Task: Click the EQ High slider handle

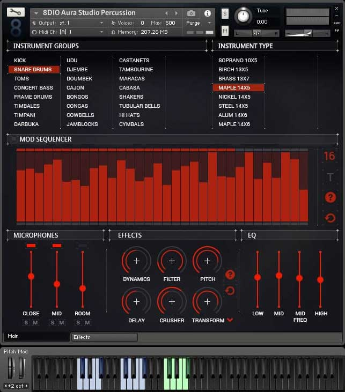Action: [x=320, y=280]
